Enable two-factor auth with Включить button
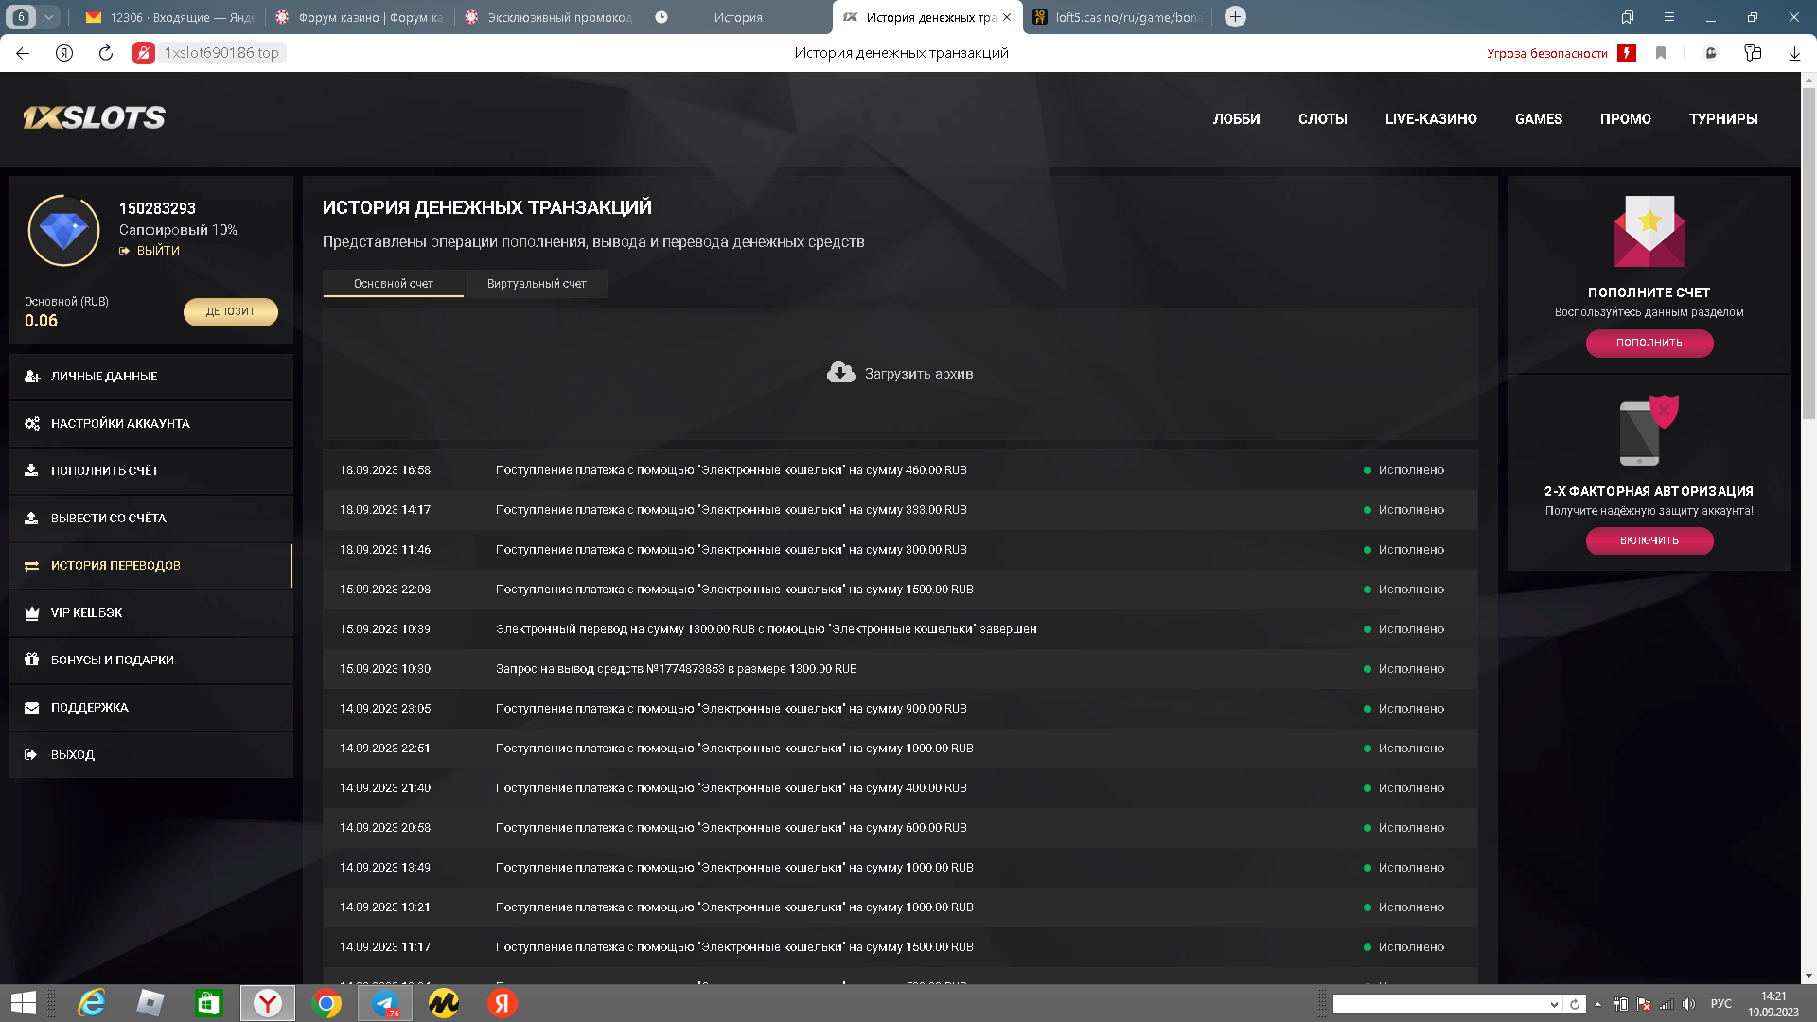 pos(1649,540)
